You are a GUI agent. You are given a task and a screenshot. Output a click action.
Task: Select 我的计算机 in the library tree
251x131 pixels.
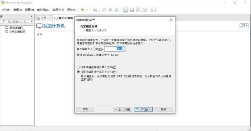click(14, 28)
